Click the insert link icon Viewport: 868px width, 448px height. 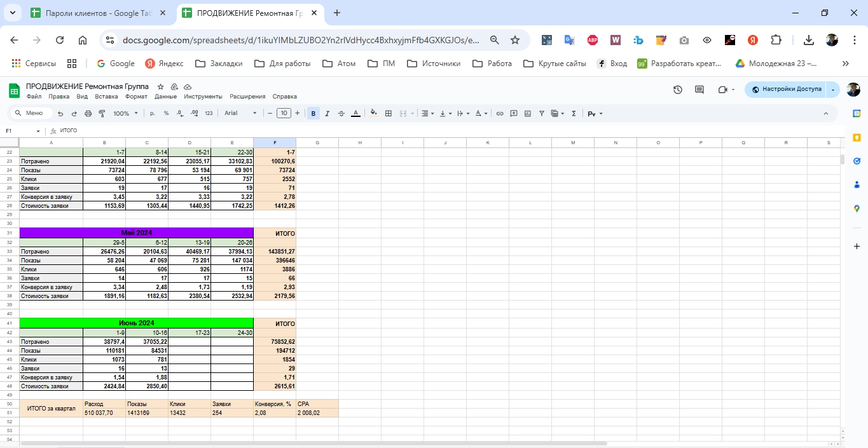coord(500,114)
